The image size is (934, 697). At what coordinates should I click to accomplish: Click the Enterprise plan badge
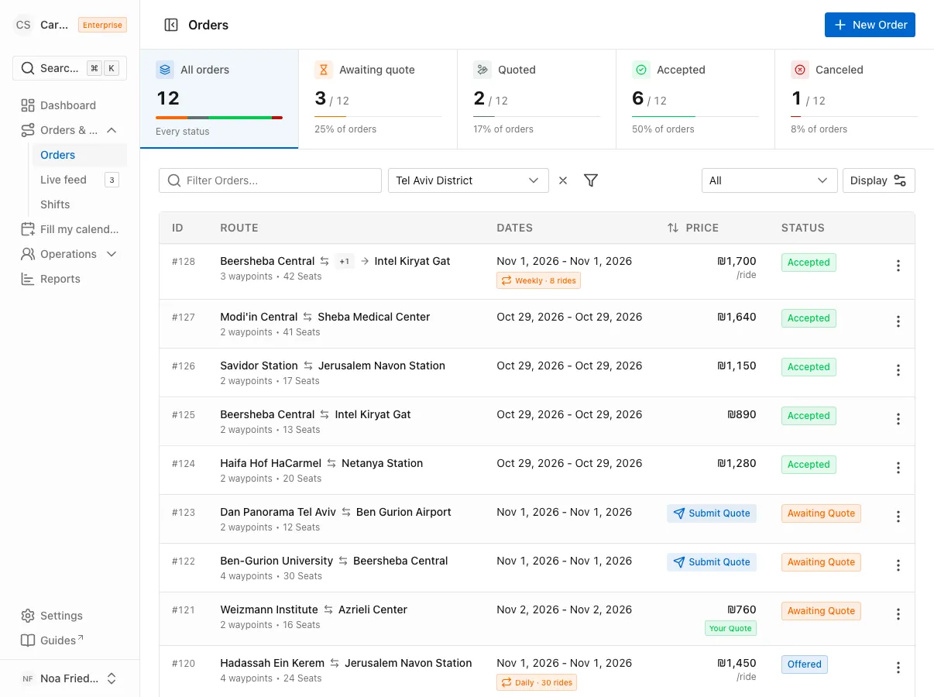[x=102, y=25]
